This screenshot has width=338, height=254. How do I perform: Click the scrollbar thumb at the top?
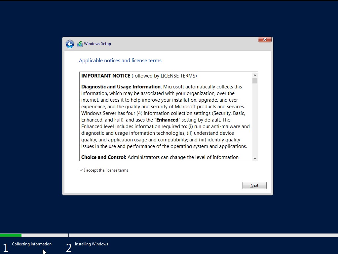[x=255, y=81]
